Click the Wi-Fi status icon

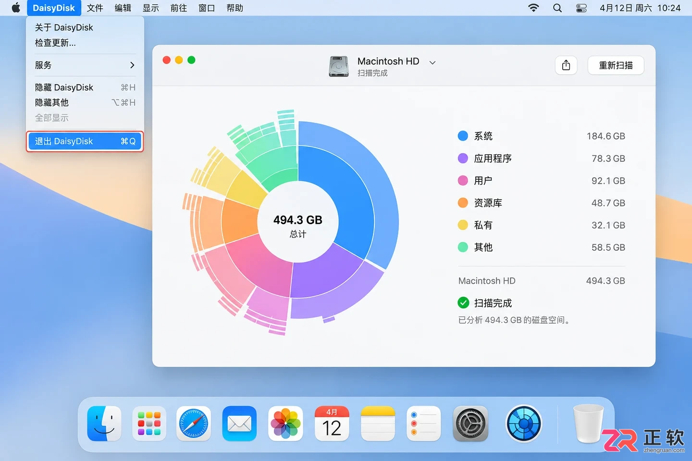tap(533, 8)
